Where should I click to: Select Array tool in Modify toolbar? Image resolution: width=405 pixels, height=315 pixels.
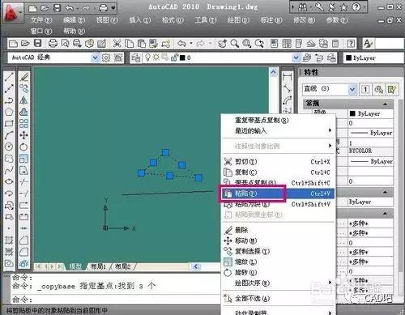[23, 123]
